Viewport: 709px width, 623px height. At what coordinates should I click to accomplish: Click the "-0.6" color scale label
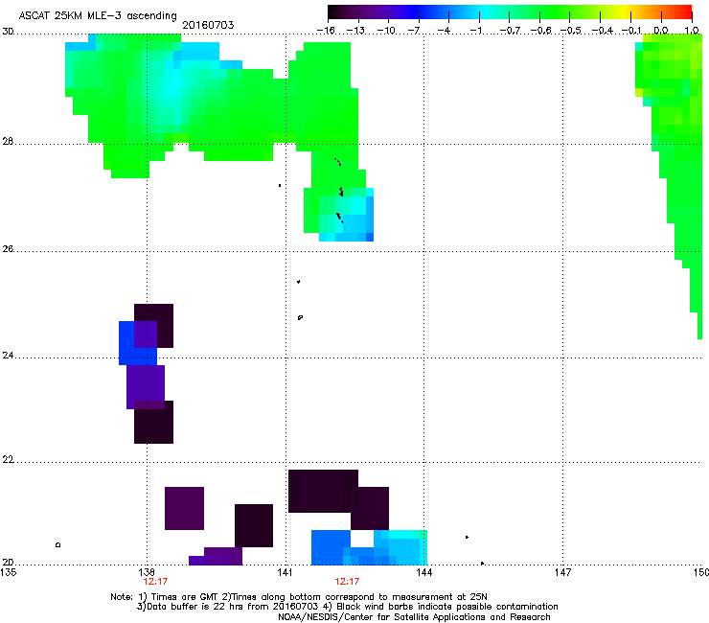tap(540, 31)
